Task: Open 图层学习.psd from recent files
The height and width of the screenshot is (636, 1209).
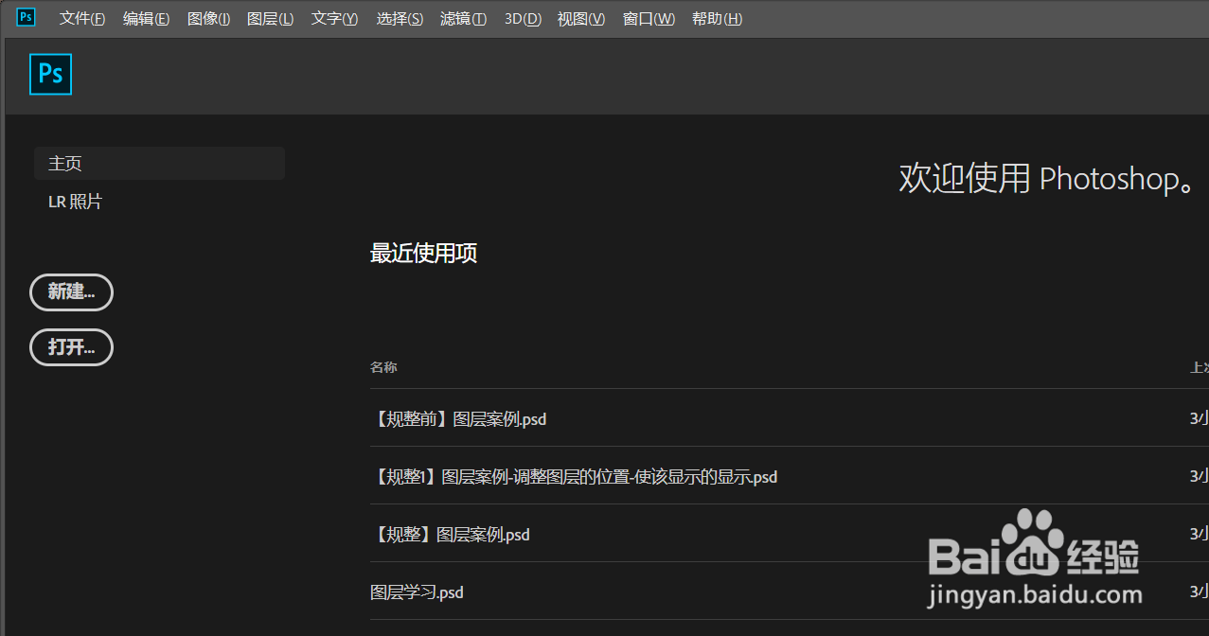Action: coord(417,592)
